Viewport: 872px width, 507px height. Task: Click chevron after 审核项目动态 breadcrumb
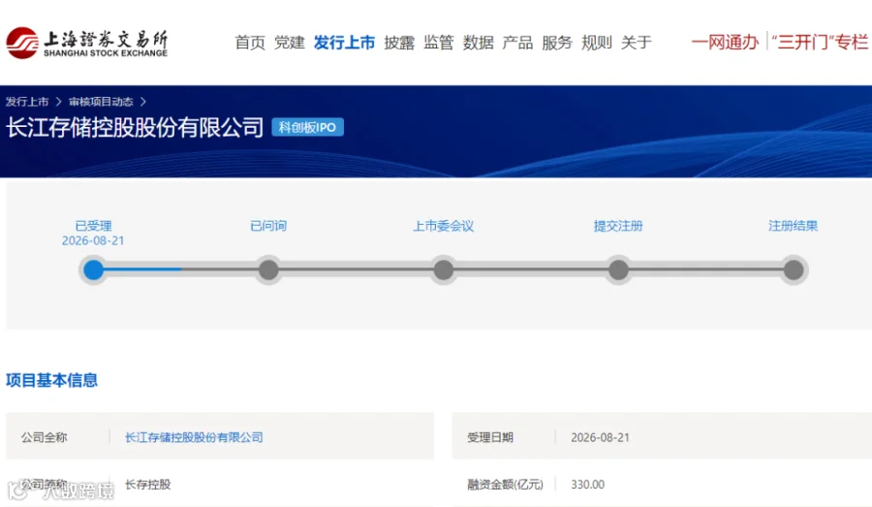(143, 102)
